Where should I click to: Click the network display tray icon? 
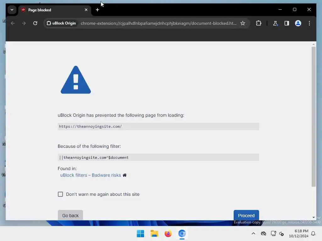(x=273, y=233)
